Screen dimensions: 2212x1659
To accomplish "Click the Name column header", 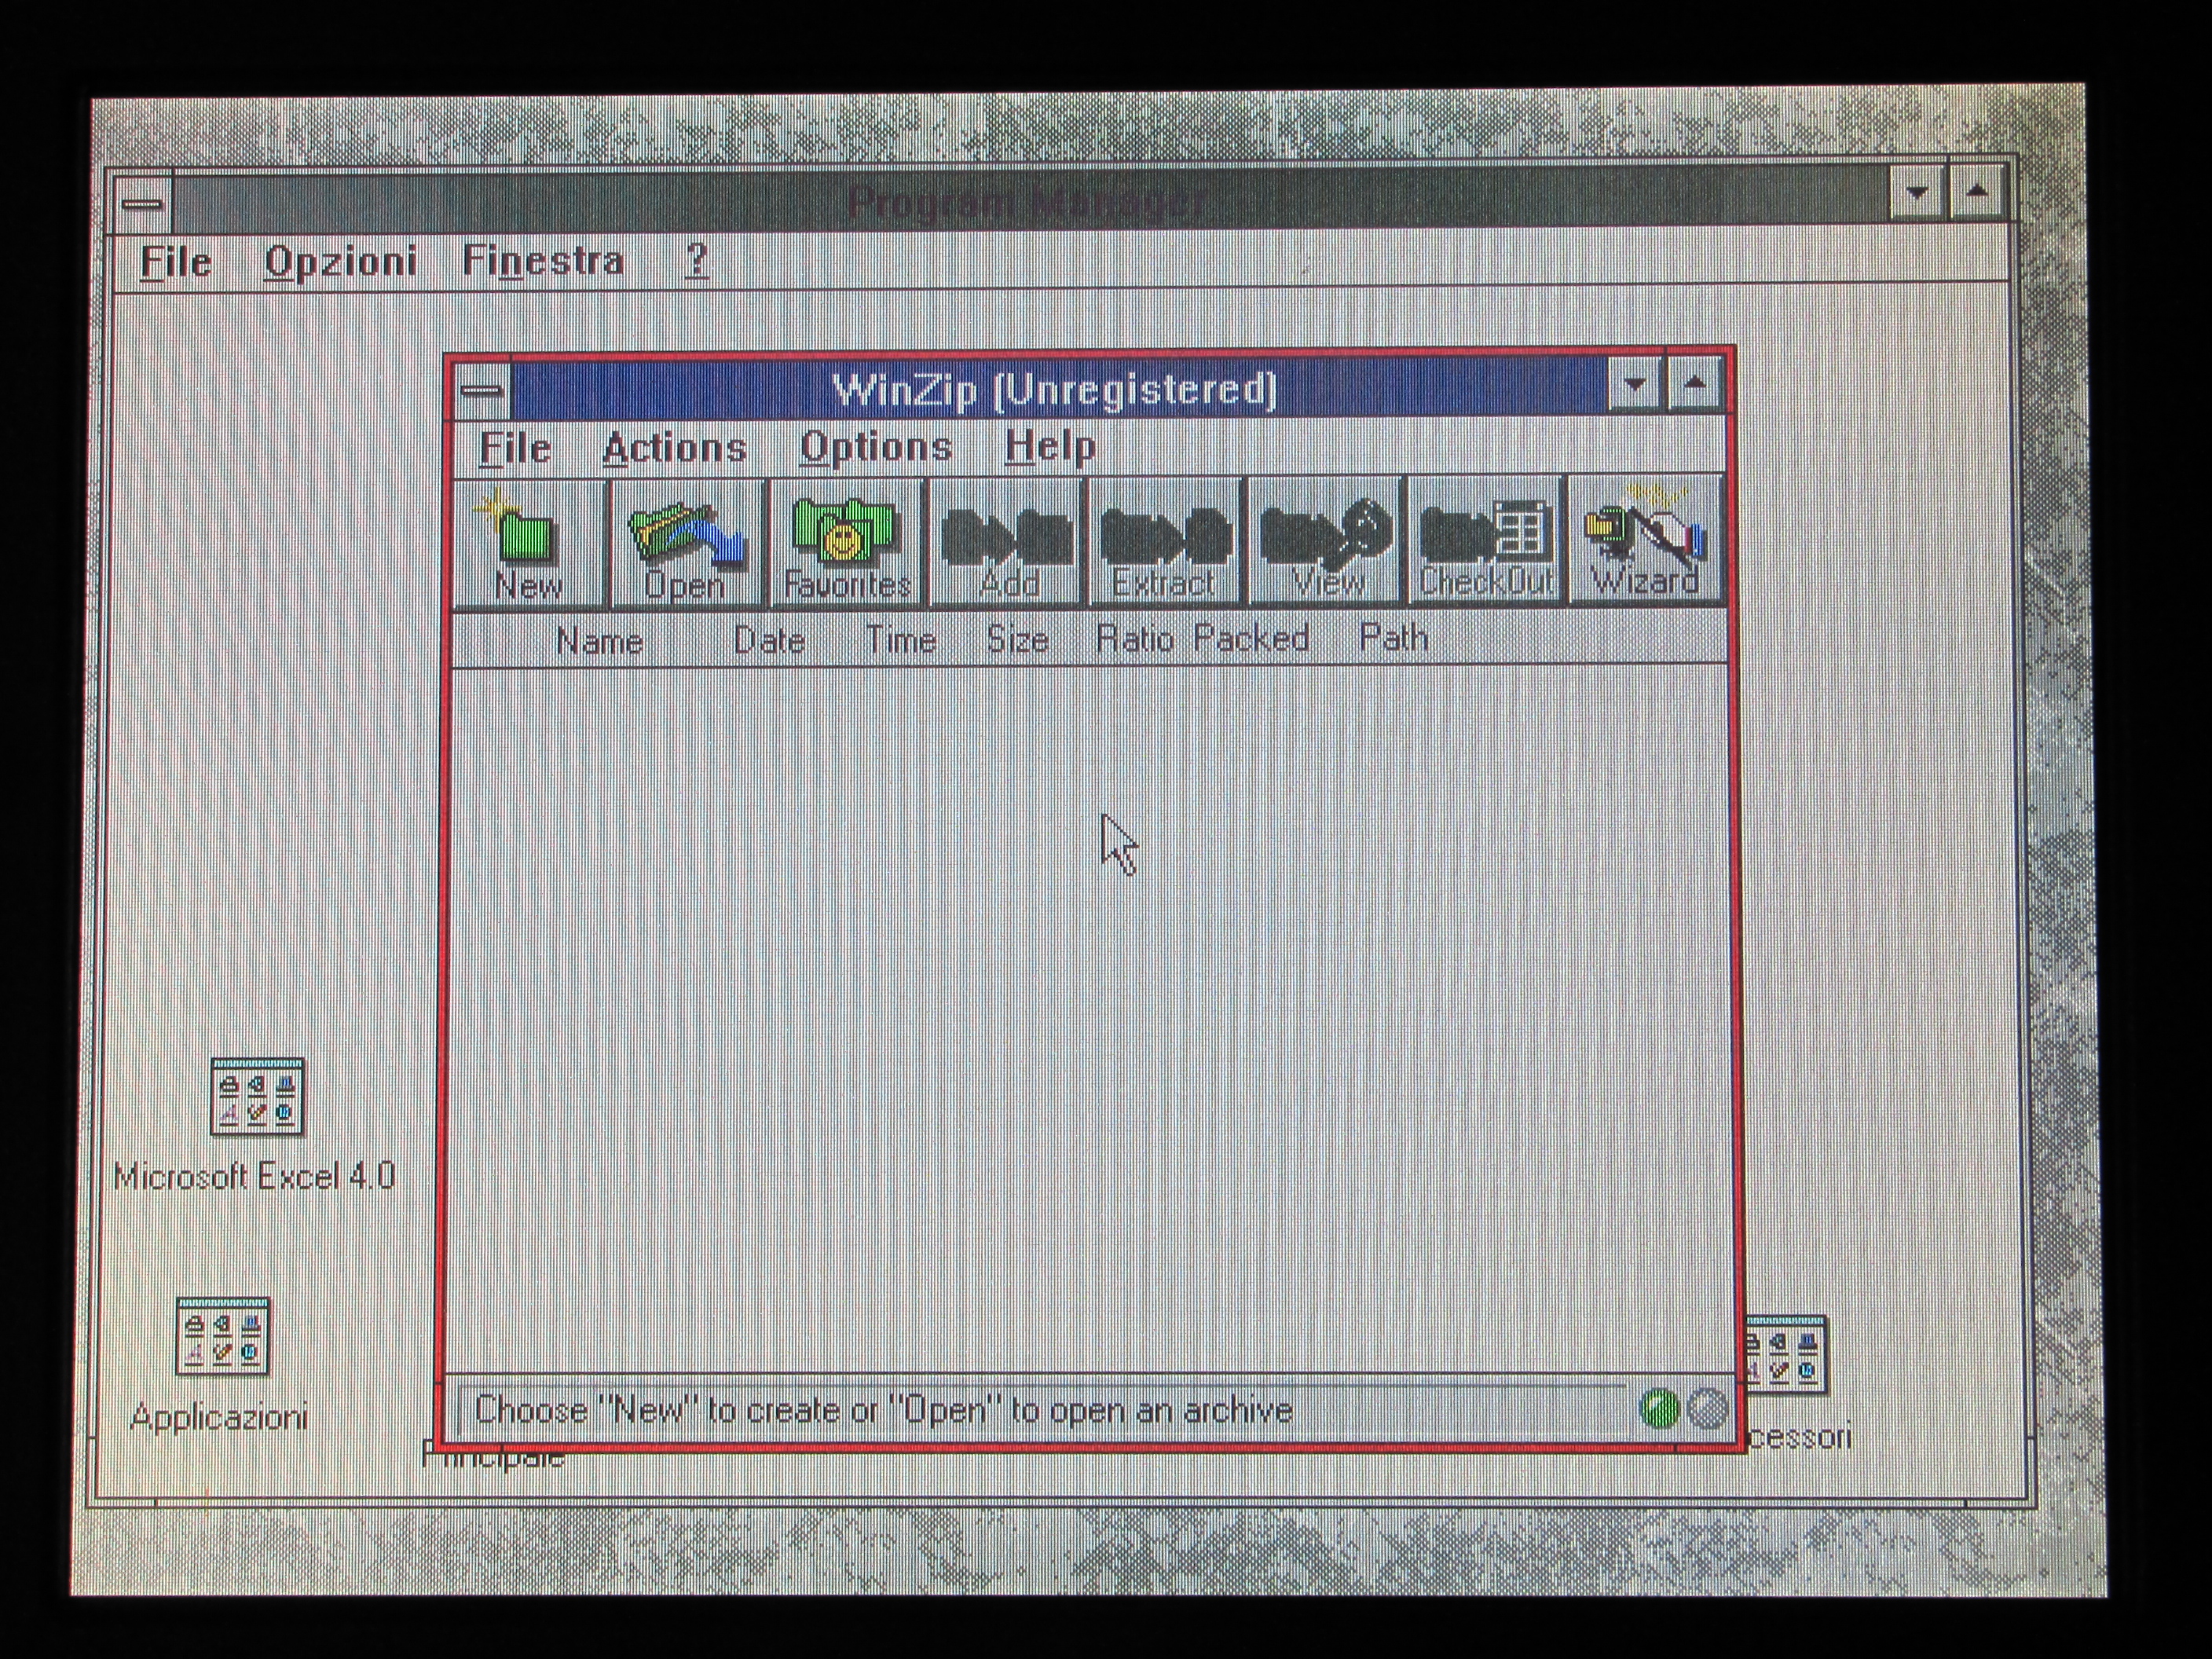I will (x=599, y=641).
